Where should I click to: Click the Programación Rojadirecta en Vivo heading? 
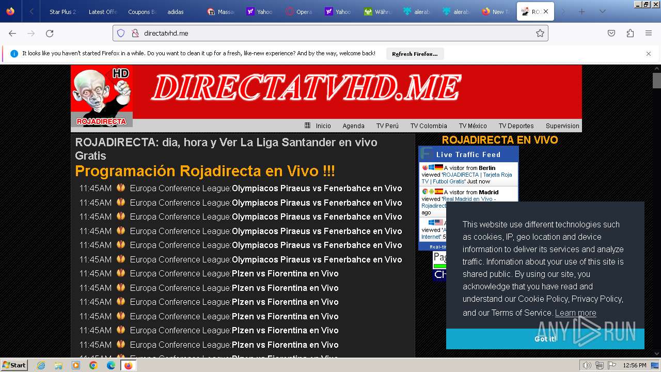205,171
